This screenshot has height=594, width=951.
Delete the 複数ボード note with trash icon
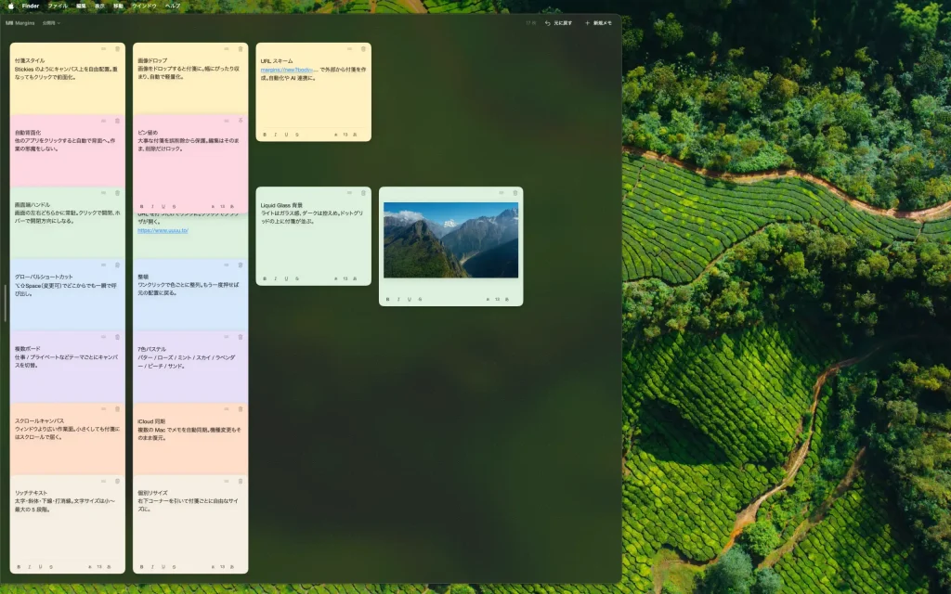(118, 337)
